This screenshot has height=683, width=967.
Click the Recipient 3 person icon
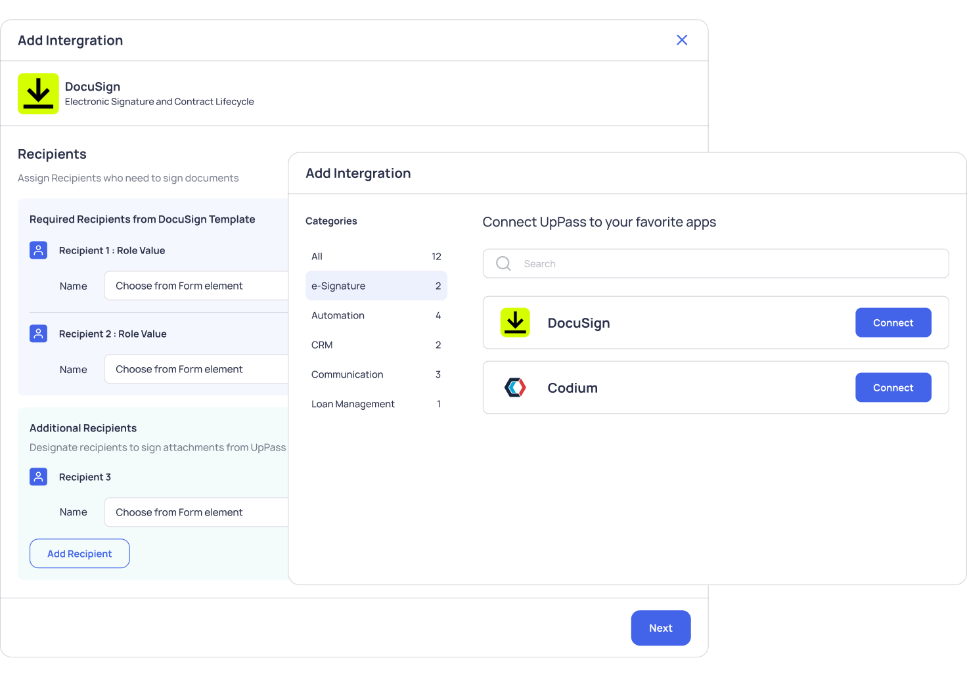click(x=39, y=477)
